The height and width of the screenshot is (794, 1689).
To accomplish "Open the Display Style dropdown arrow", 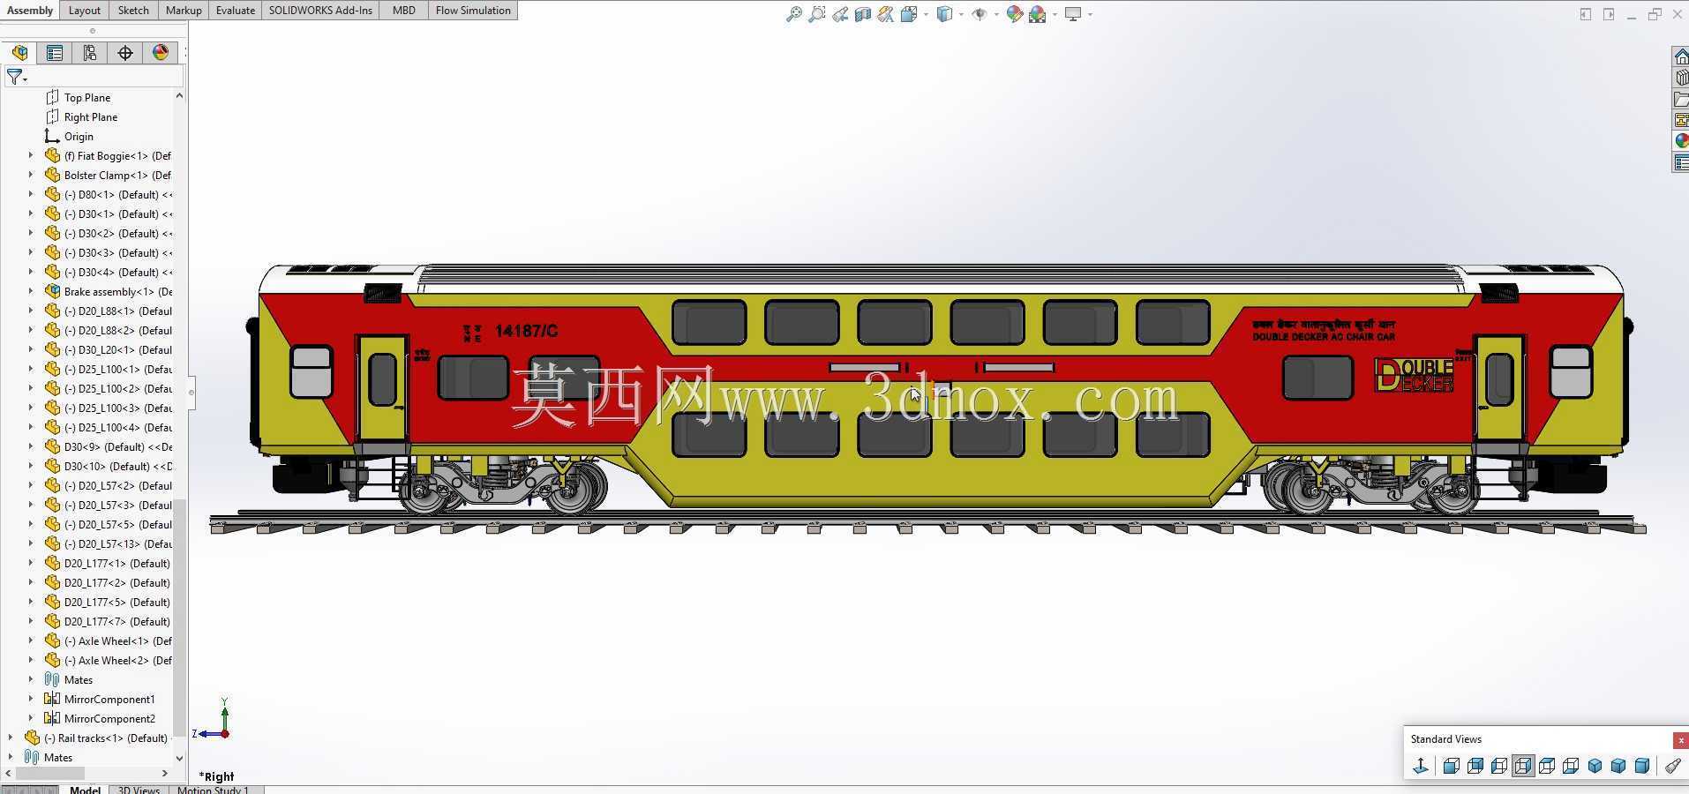I will click(961, 14).
